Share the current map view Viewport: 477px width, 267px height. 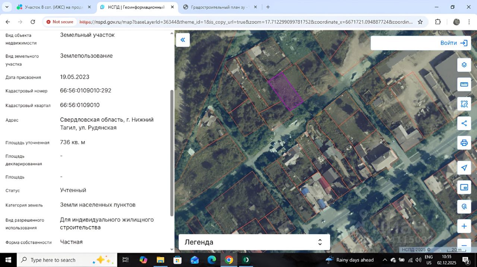coord(464,123)
